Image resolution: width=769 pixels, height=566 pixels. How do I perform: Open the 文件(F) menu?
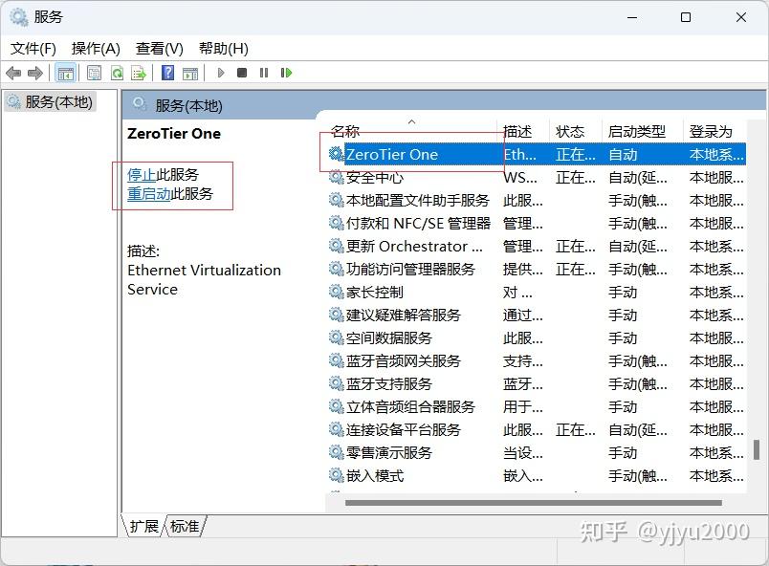(x=33, y=48)
